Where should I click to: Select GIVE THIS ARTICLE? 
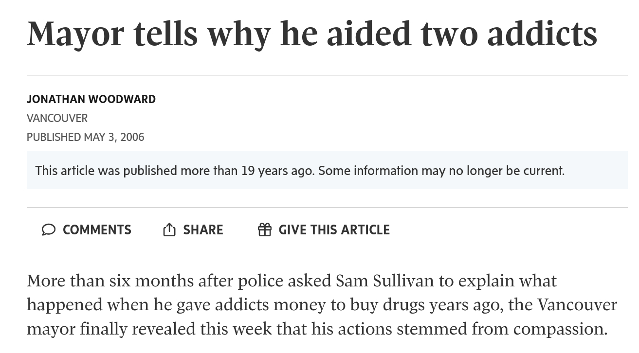pos(334,229)
